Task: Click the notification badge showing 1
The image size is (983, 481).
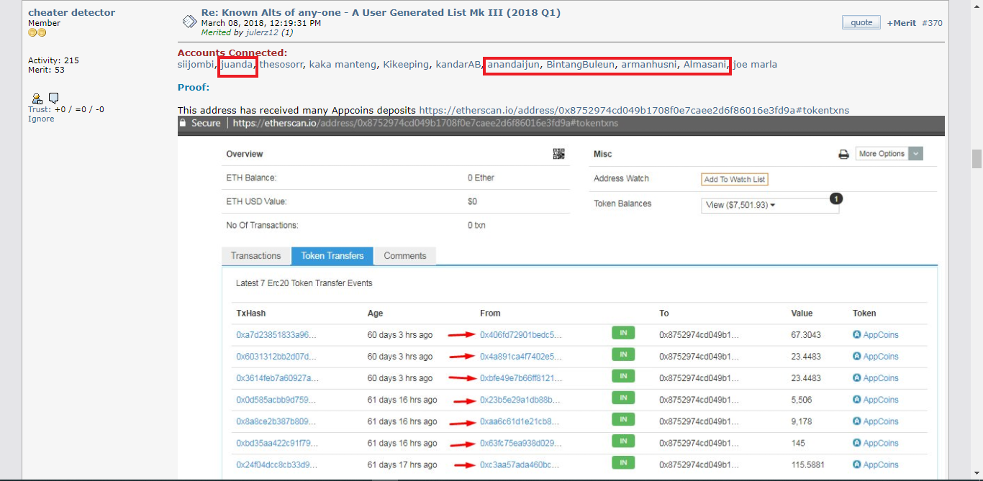Action: pos(835,198)
